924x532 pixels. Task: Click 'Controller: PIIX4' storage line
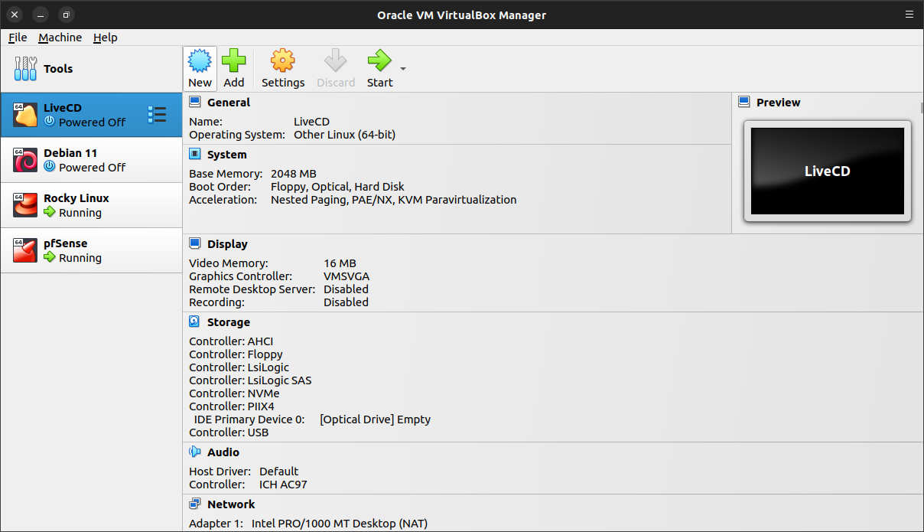pos(232,406)
